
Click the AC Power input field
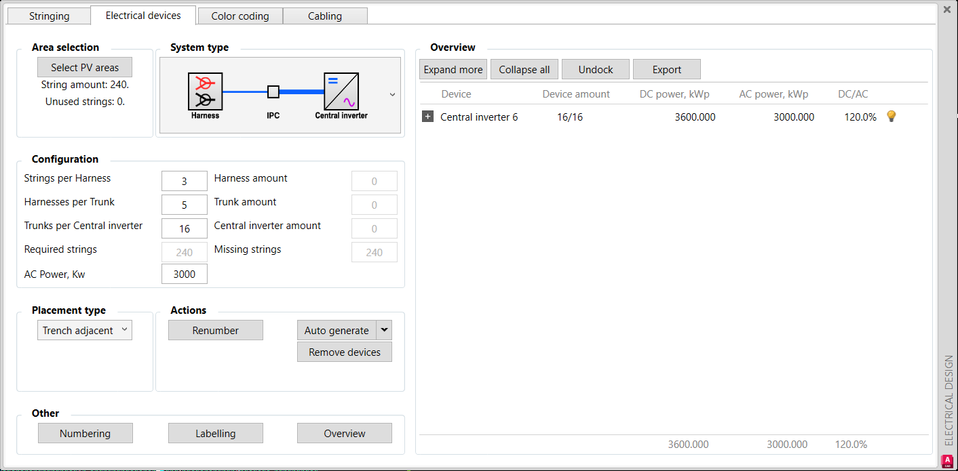(x=185, y=274)
